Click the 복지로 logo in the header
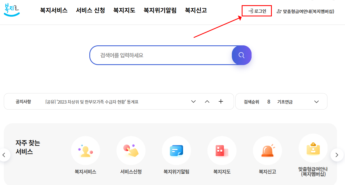This screenshot has height=185, width=345. 12,10
